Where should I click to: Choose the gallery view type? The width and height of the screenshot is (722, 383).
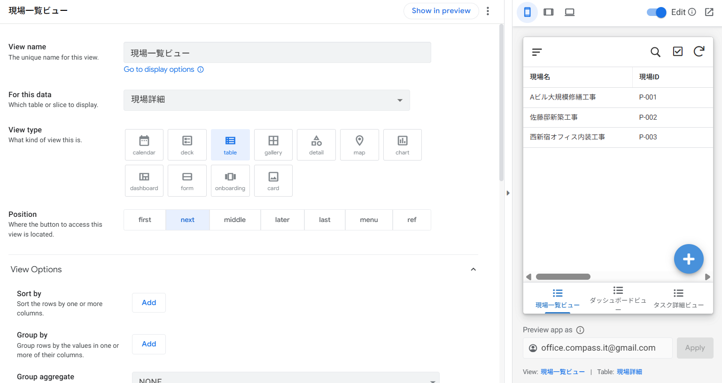point(273,145)
